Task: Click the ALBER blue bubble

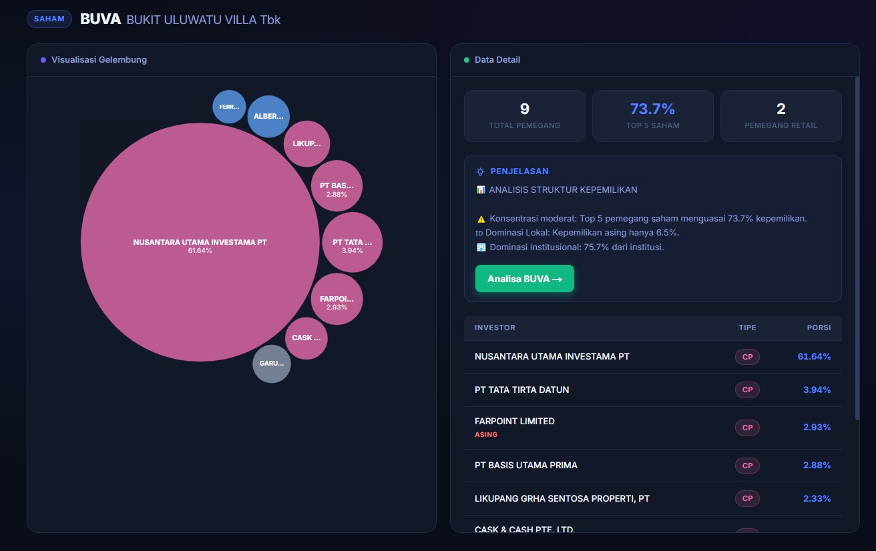Action: coord(268,117)
